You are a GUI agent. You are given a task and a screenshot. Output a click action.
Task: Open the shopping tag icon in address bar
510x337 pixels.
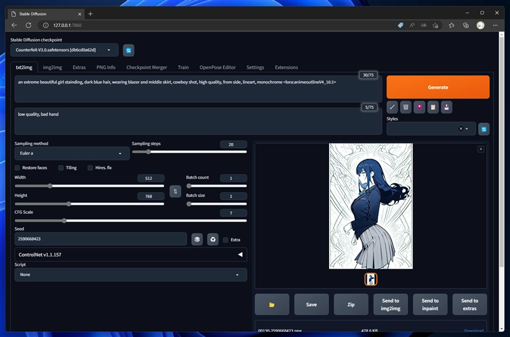click(x=400, y=25)
